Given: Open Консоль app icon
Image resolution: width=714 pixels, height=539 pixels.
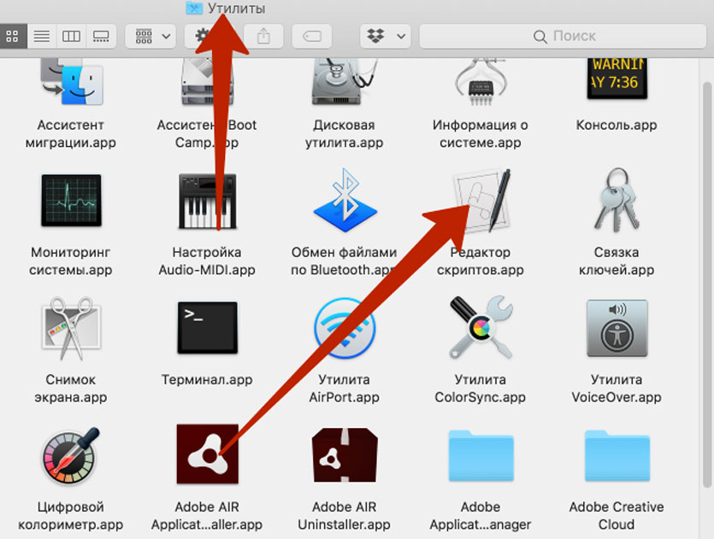Looking at the screenshot, I should [x=617, y=79].
